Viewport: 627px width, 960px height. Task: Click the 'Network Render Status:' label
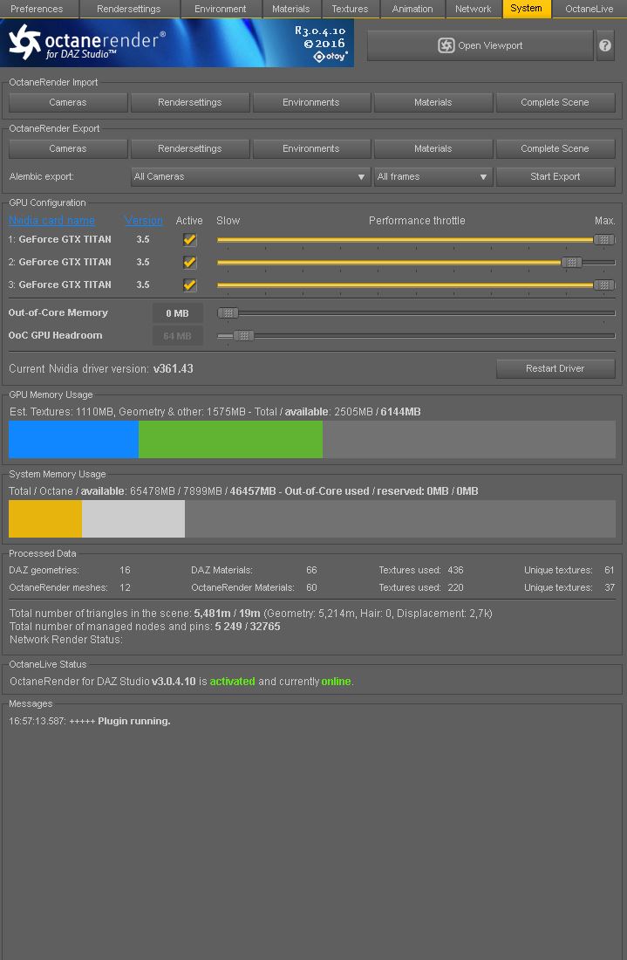pyautogui.click(x=66, y=640)
